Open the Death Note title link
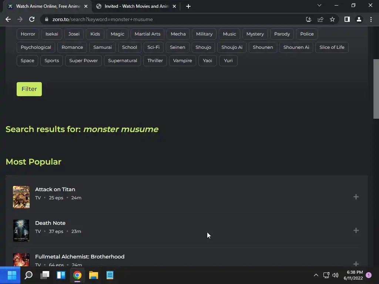 tap(50, 223)
